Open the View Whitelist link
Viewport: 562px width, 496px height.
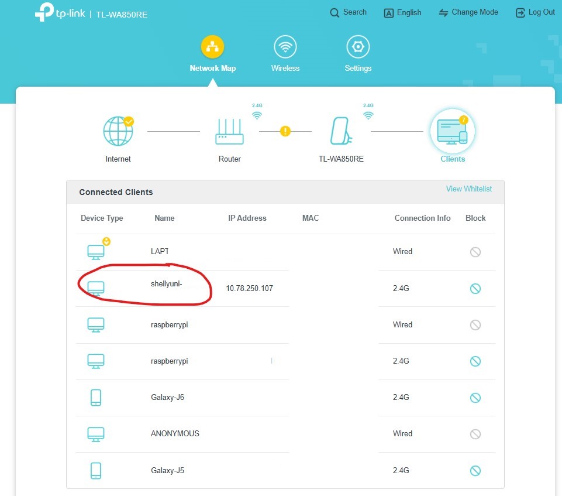(469, 189)
